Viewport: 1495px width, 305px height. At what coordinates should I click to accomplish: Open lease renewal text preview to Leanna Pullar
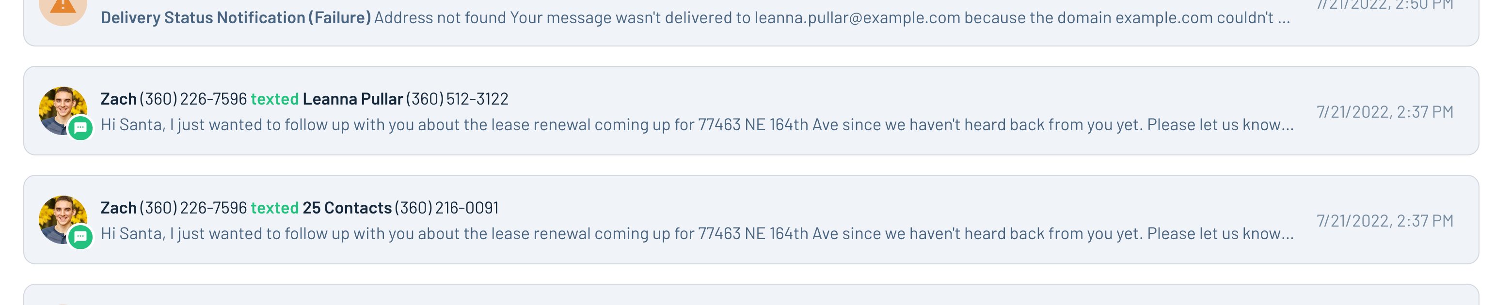697,125
